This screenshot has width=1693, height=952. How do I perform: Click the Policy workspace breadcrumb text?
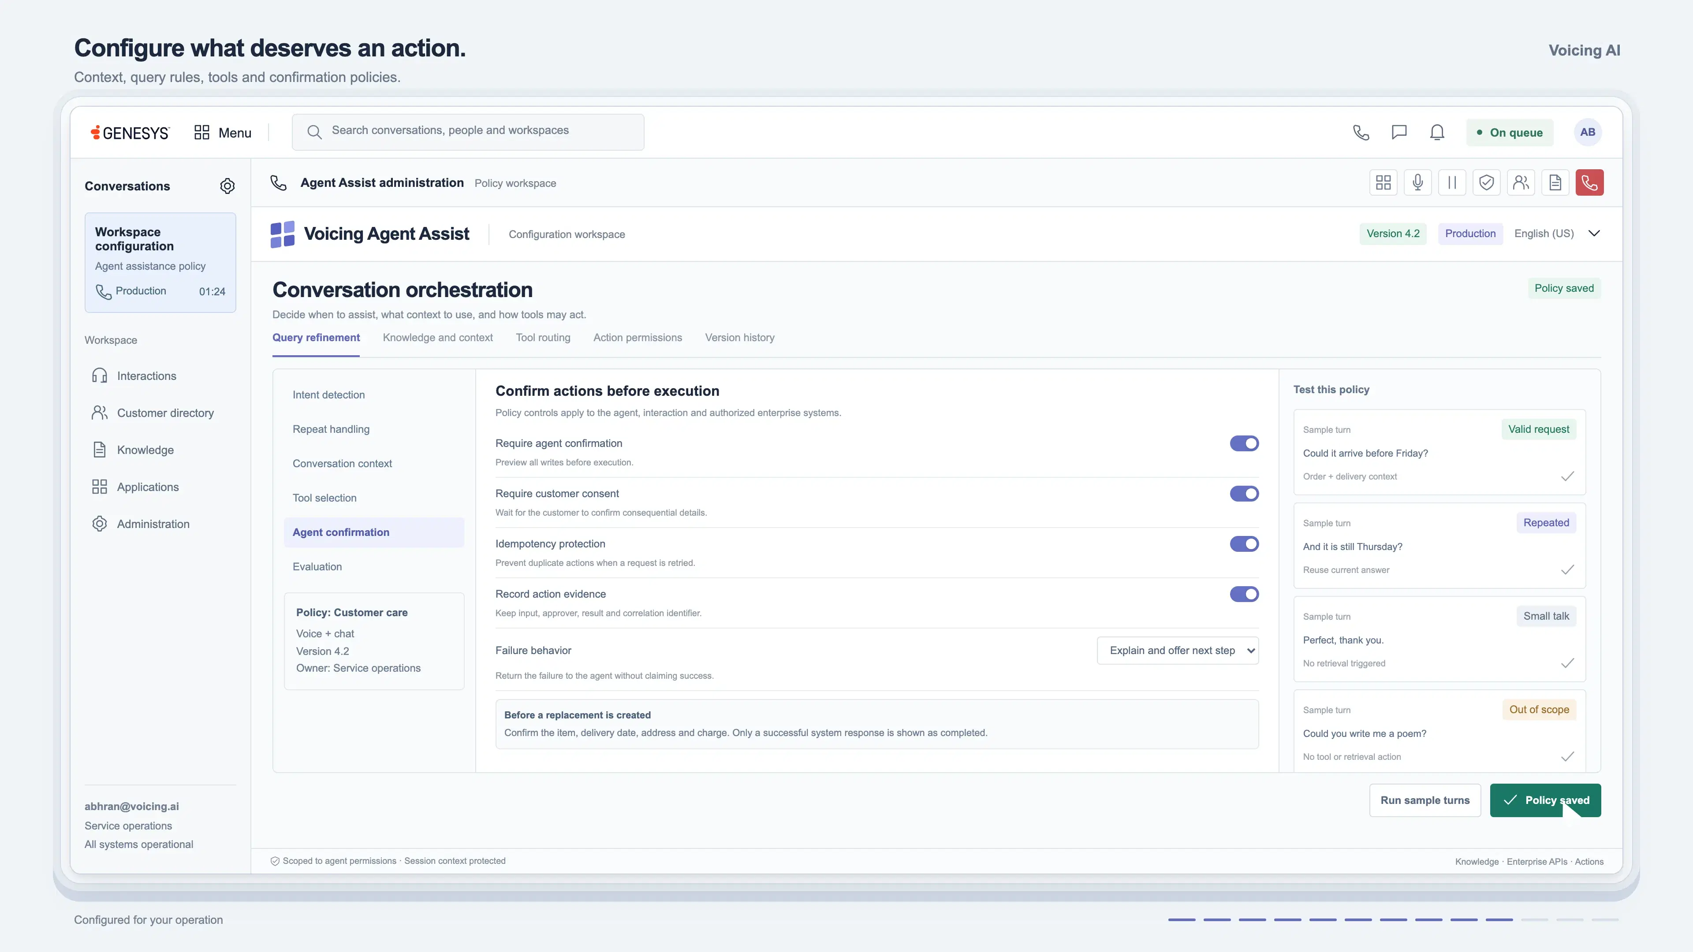(x=515, y=183)
